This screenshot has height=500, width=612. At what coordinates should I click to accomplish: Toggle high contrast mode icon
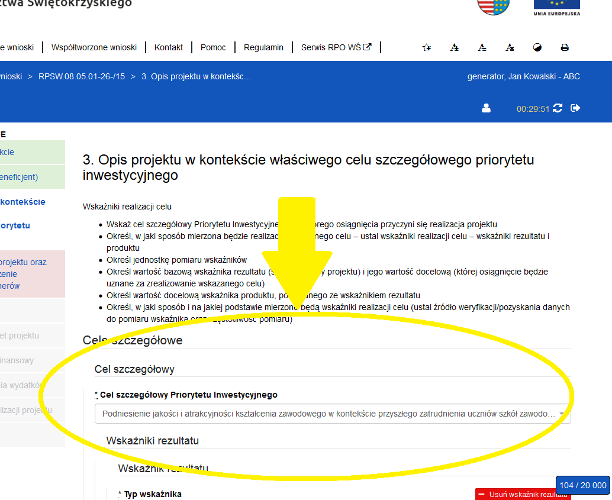pyautogui.click(x=537, y=47)
